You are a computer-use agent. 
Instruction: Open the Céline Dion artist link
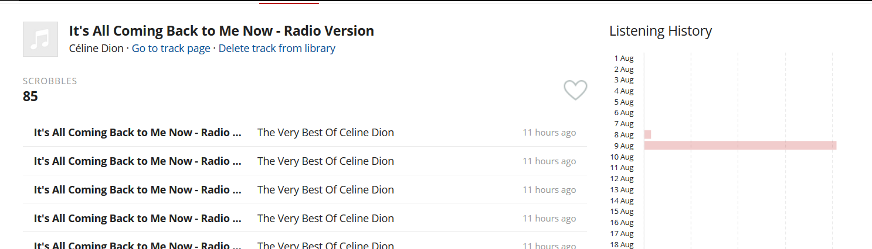[96, 49]
